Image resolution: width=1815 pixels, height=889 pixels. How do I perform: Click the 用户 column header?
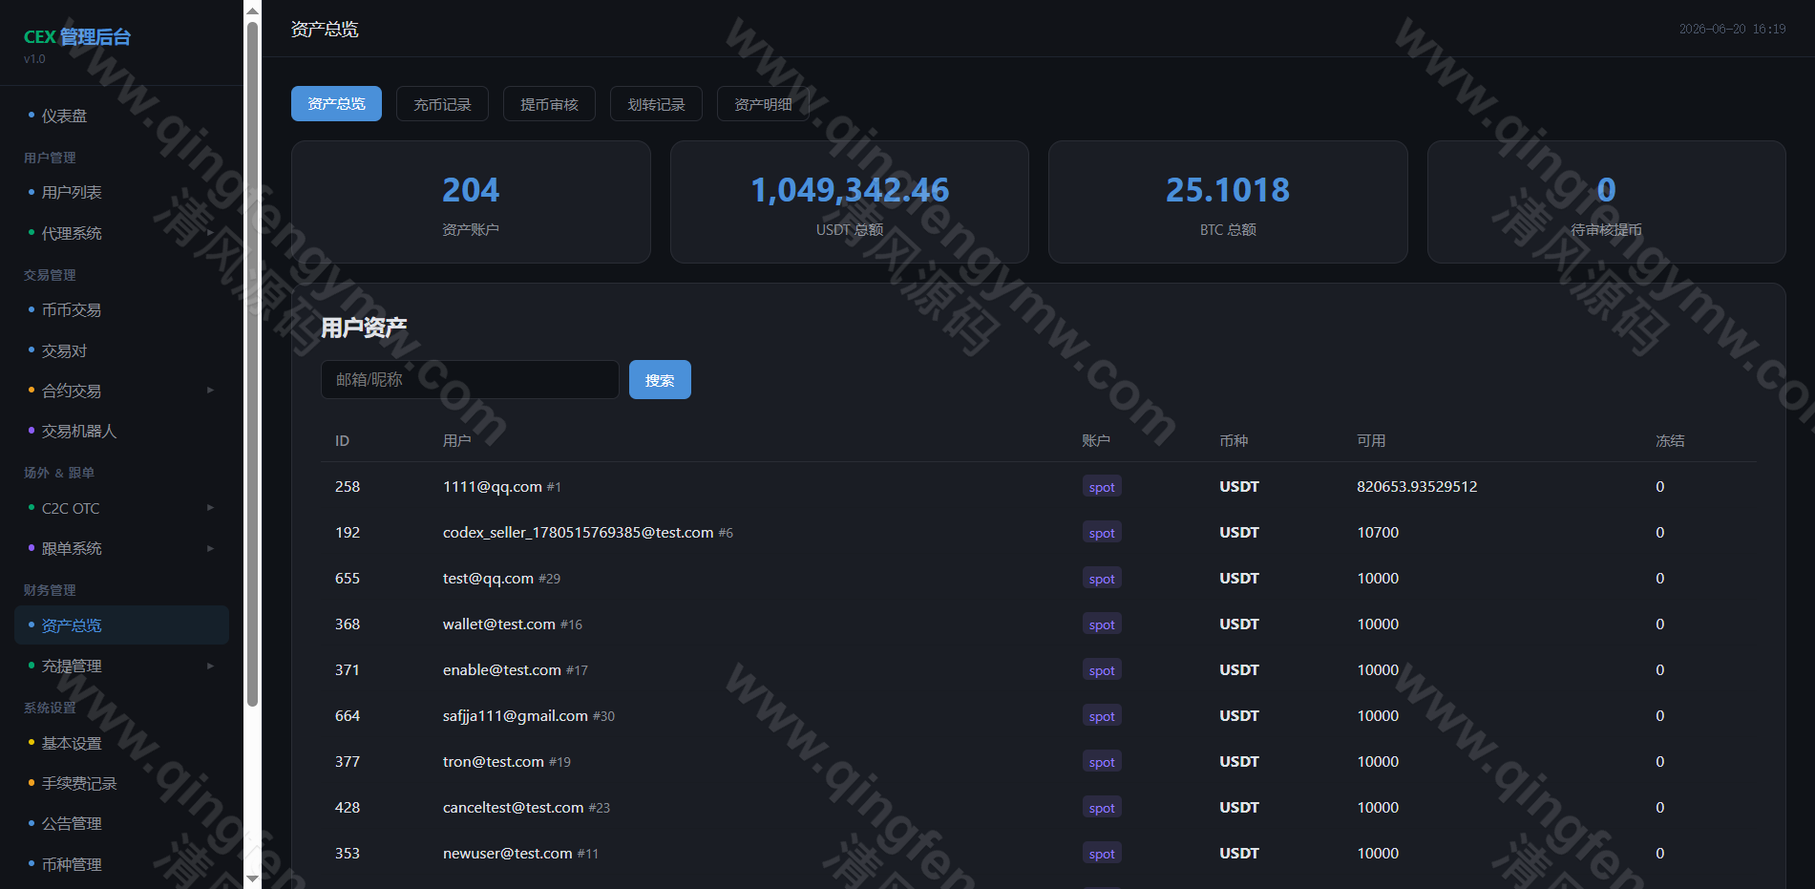pyautogui.click(x=457, y=441)
